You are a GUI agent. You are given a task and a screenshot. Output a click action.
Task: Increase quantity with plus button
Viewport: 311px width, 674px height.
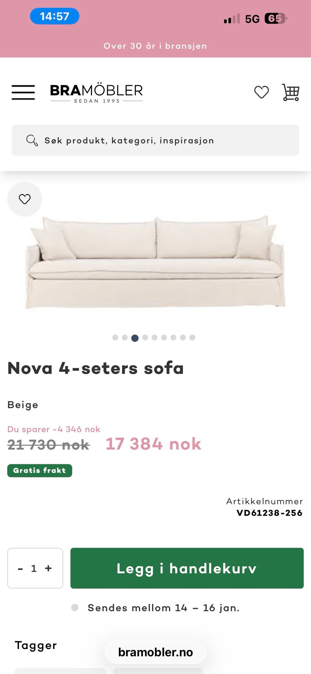(48, 568)
